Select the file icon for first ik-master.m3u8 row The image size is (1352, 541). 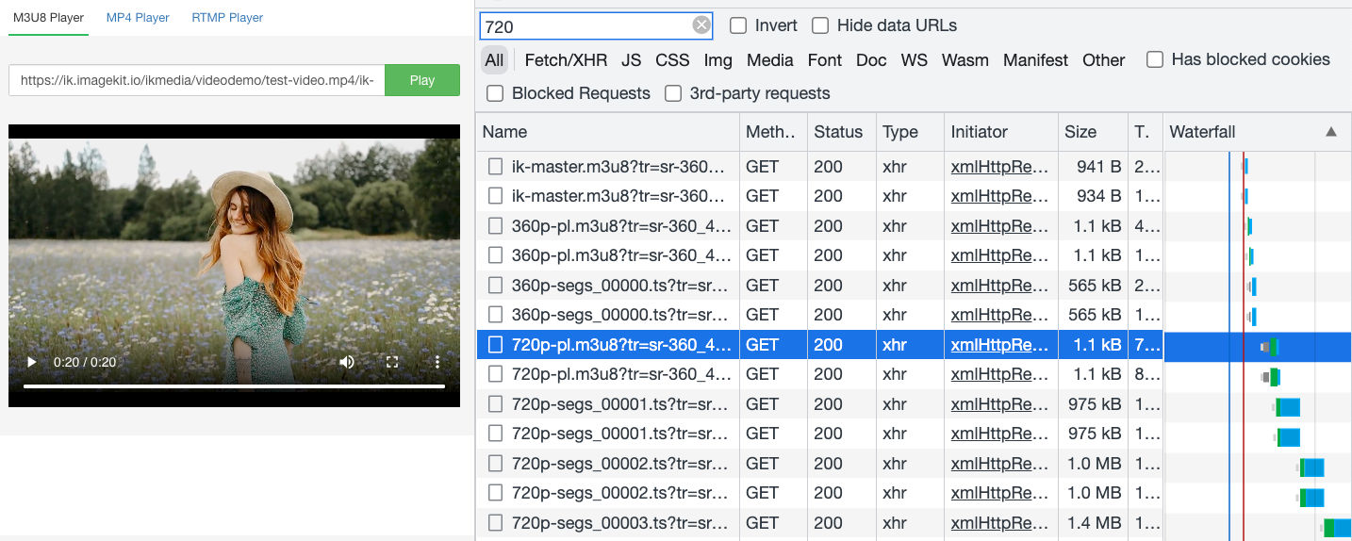(x=495, y=167)
